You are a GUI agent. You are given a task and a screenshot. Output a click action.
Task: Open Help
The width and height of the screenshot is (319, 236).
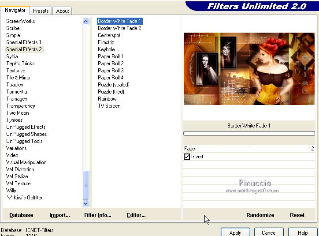click(x=303, y=232)
